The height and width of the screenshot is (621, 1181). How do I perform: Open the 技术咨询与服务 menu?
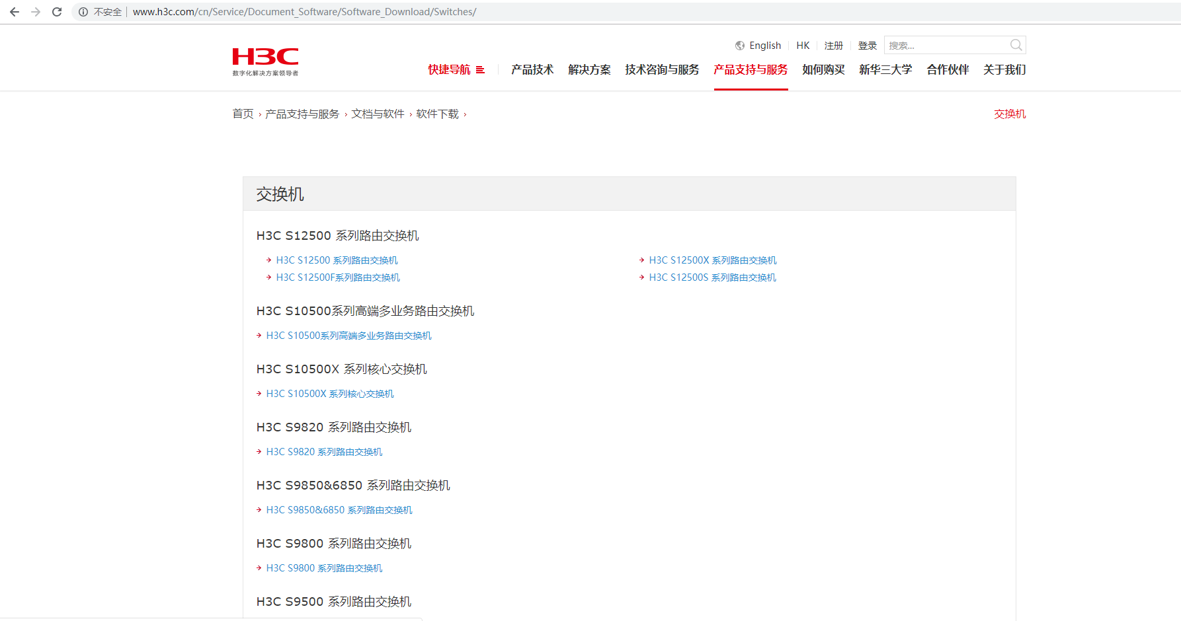[662, 69]
